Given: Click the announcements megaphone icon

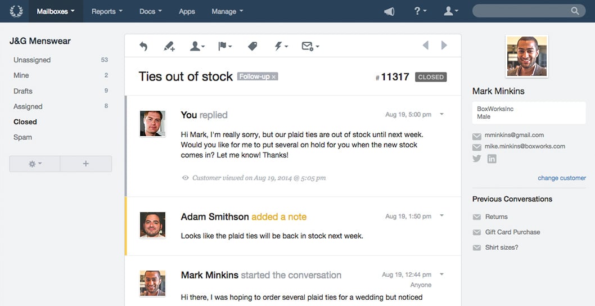Looking at the screenshot, I should tap(389, 11).
